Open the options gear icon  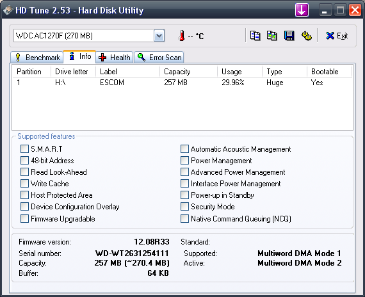pyautogui.click(x=306, y=36)
